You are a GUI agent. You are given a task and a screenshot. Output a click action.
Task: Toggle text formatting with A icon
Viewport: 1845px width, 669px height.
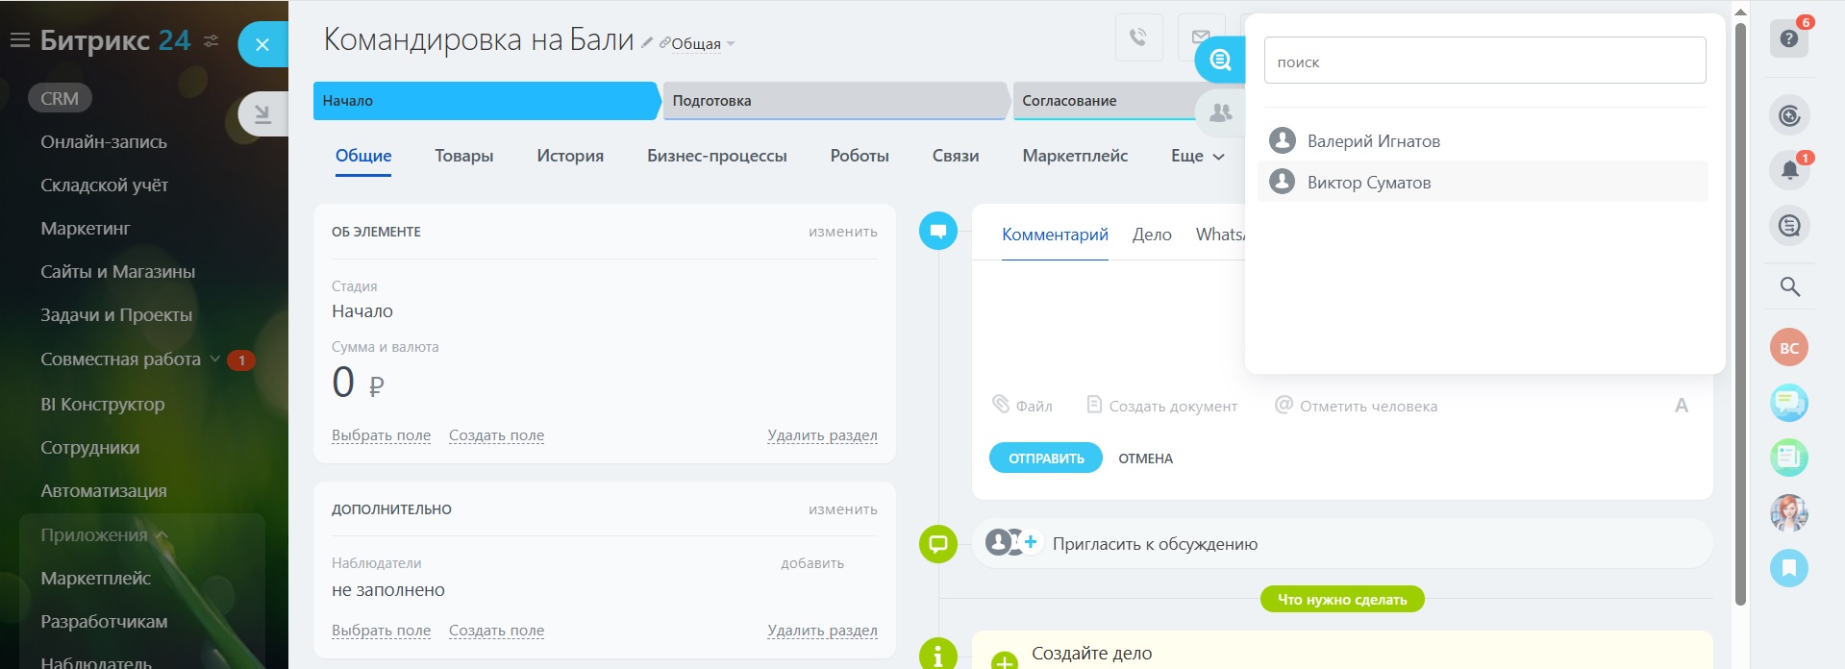1682,406
